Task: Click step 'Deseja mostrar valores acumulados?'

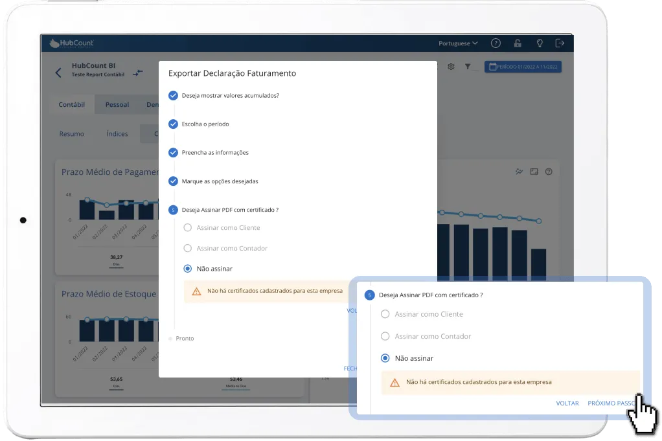Action: click(223, 95)
